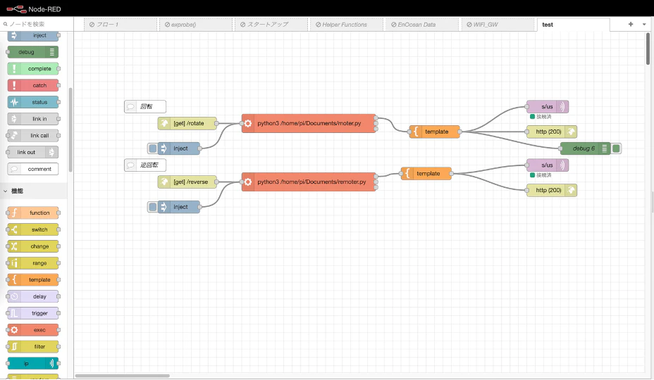Click the [get] /reverse http-in node
The width and height of the screenshot is (654, 380).
click(x=187, y=182)
